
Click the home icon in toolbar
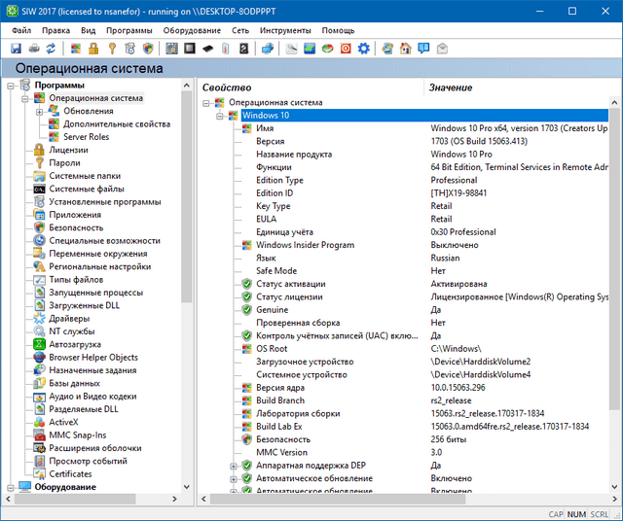pos(405,48)
